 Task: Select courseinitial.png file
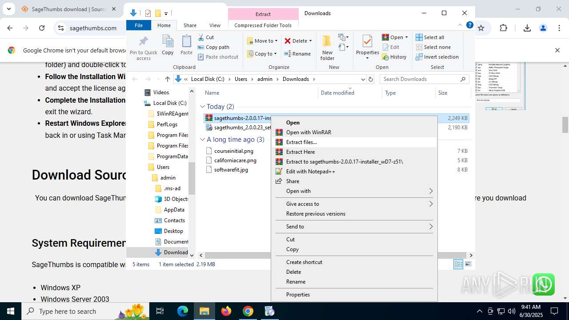point(234,151)
